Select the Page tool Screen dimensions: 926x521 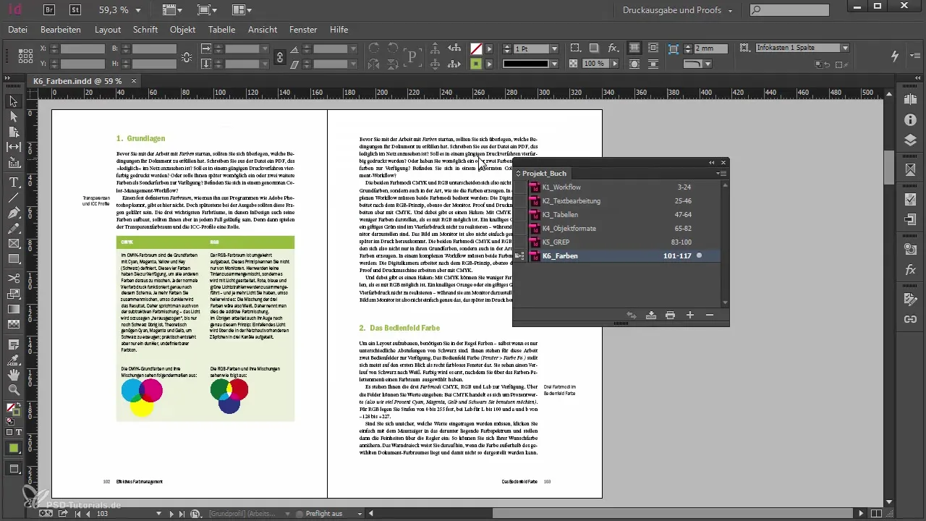(13, 132)
